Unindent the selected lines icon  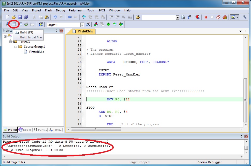point(118,17)
